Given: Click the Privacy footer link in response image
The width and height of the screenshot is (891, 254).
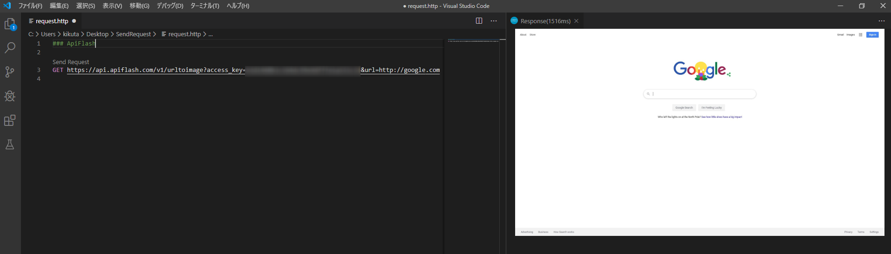Looking at the screenshot, I should [x=848, y=232].
